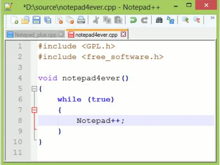The image size is (220, 165).
Task: Click the 'void' keyword on line 4
Action: (48, 78)
